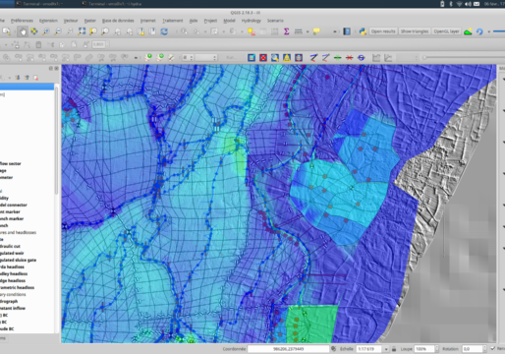
Task: Open the Vecteur menu
Action: [x=71, y=21]
